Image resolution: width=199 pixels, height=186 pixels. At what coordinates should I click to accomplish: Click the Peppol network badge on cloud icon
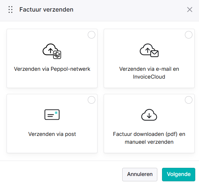point(57,55)
